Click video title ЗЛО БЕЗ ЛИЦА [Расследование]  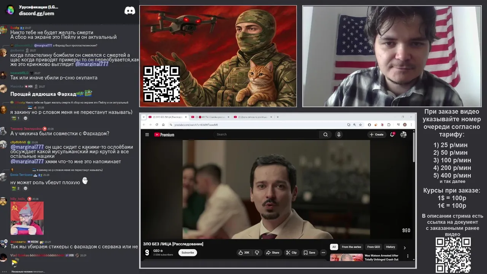[173, 244]
